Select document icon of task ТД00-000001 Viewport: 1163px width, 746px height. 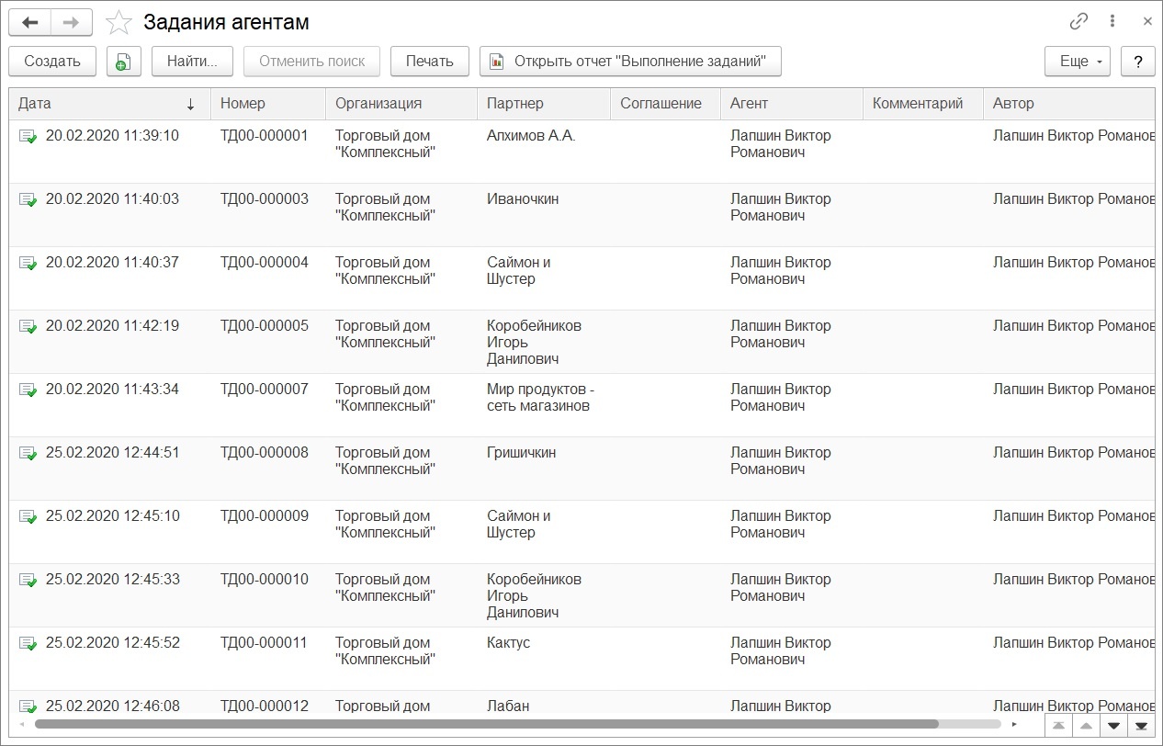point(28,136)
